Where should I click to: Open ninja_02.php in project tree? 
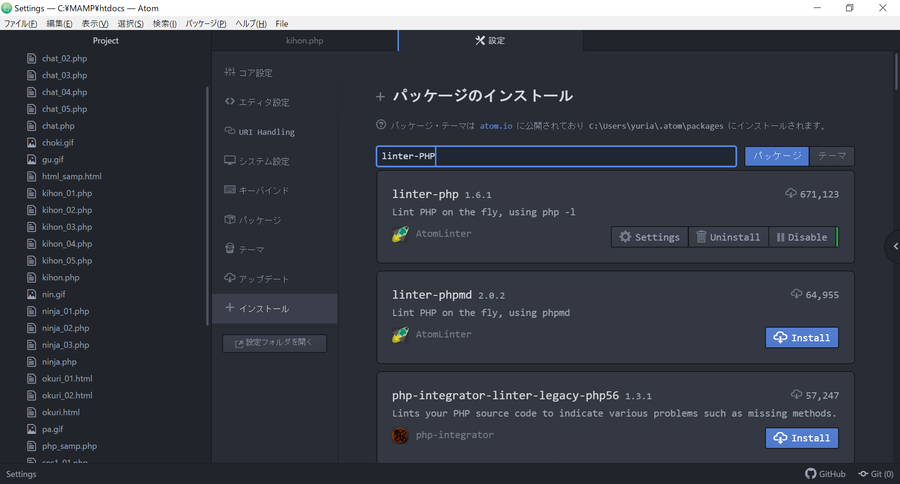tap(66, 328)
